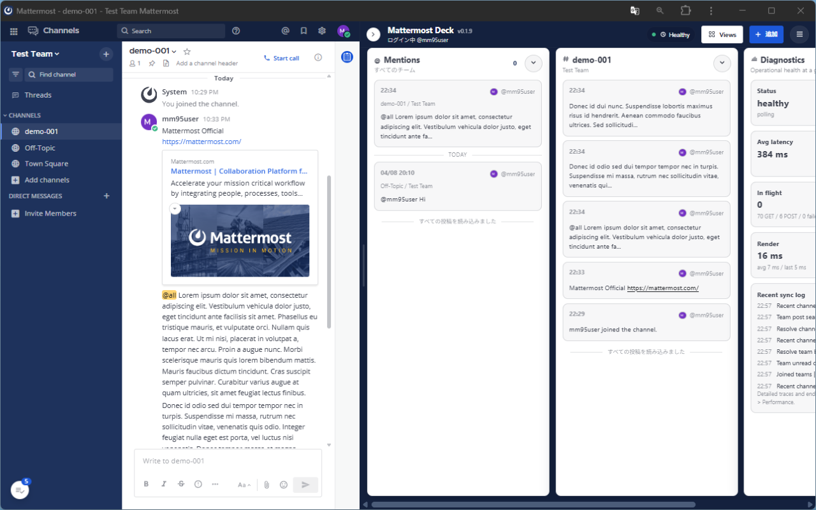Viewport: 816px width, 510px height.
Task: Click the blue add (追加) button
Action: coord(766,34)
